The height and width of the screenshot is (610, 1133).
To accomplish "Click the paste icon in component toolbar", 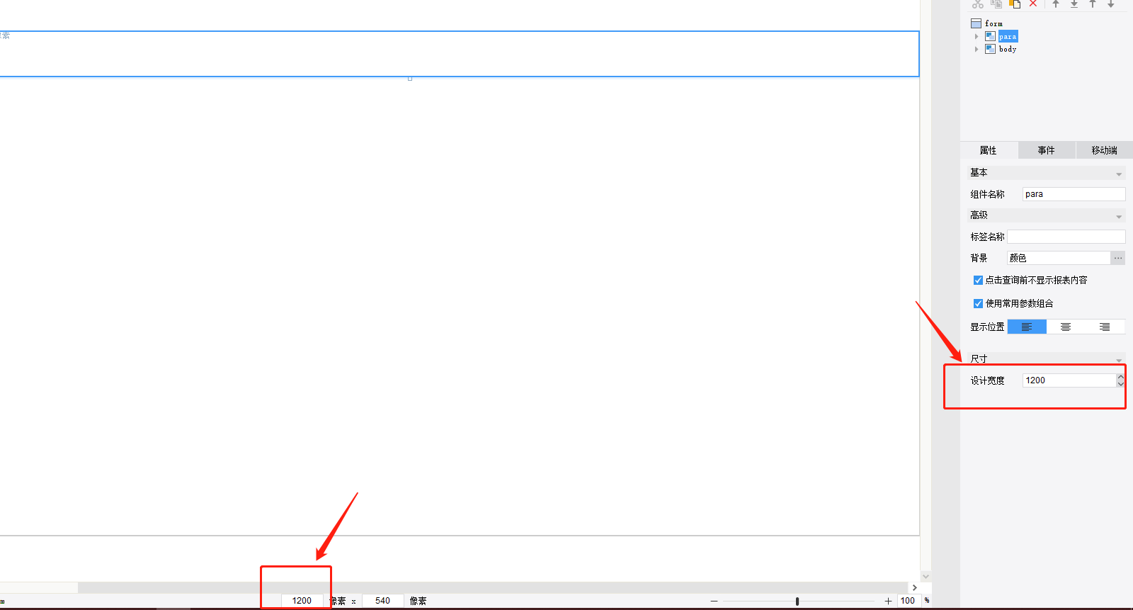I will (1015, 4).
